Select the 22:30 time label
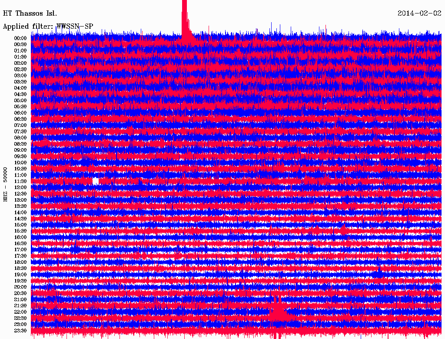Image resolution: width=445 pixels, height=339 pixels. click(x=20, y=318)
